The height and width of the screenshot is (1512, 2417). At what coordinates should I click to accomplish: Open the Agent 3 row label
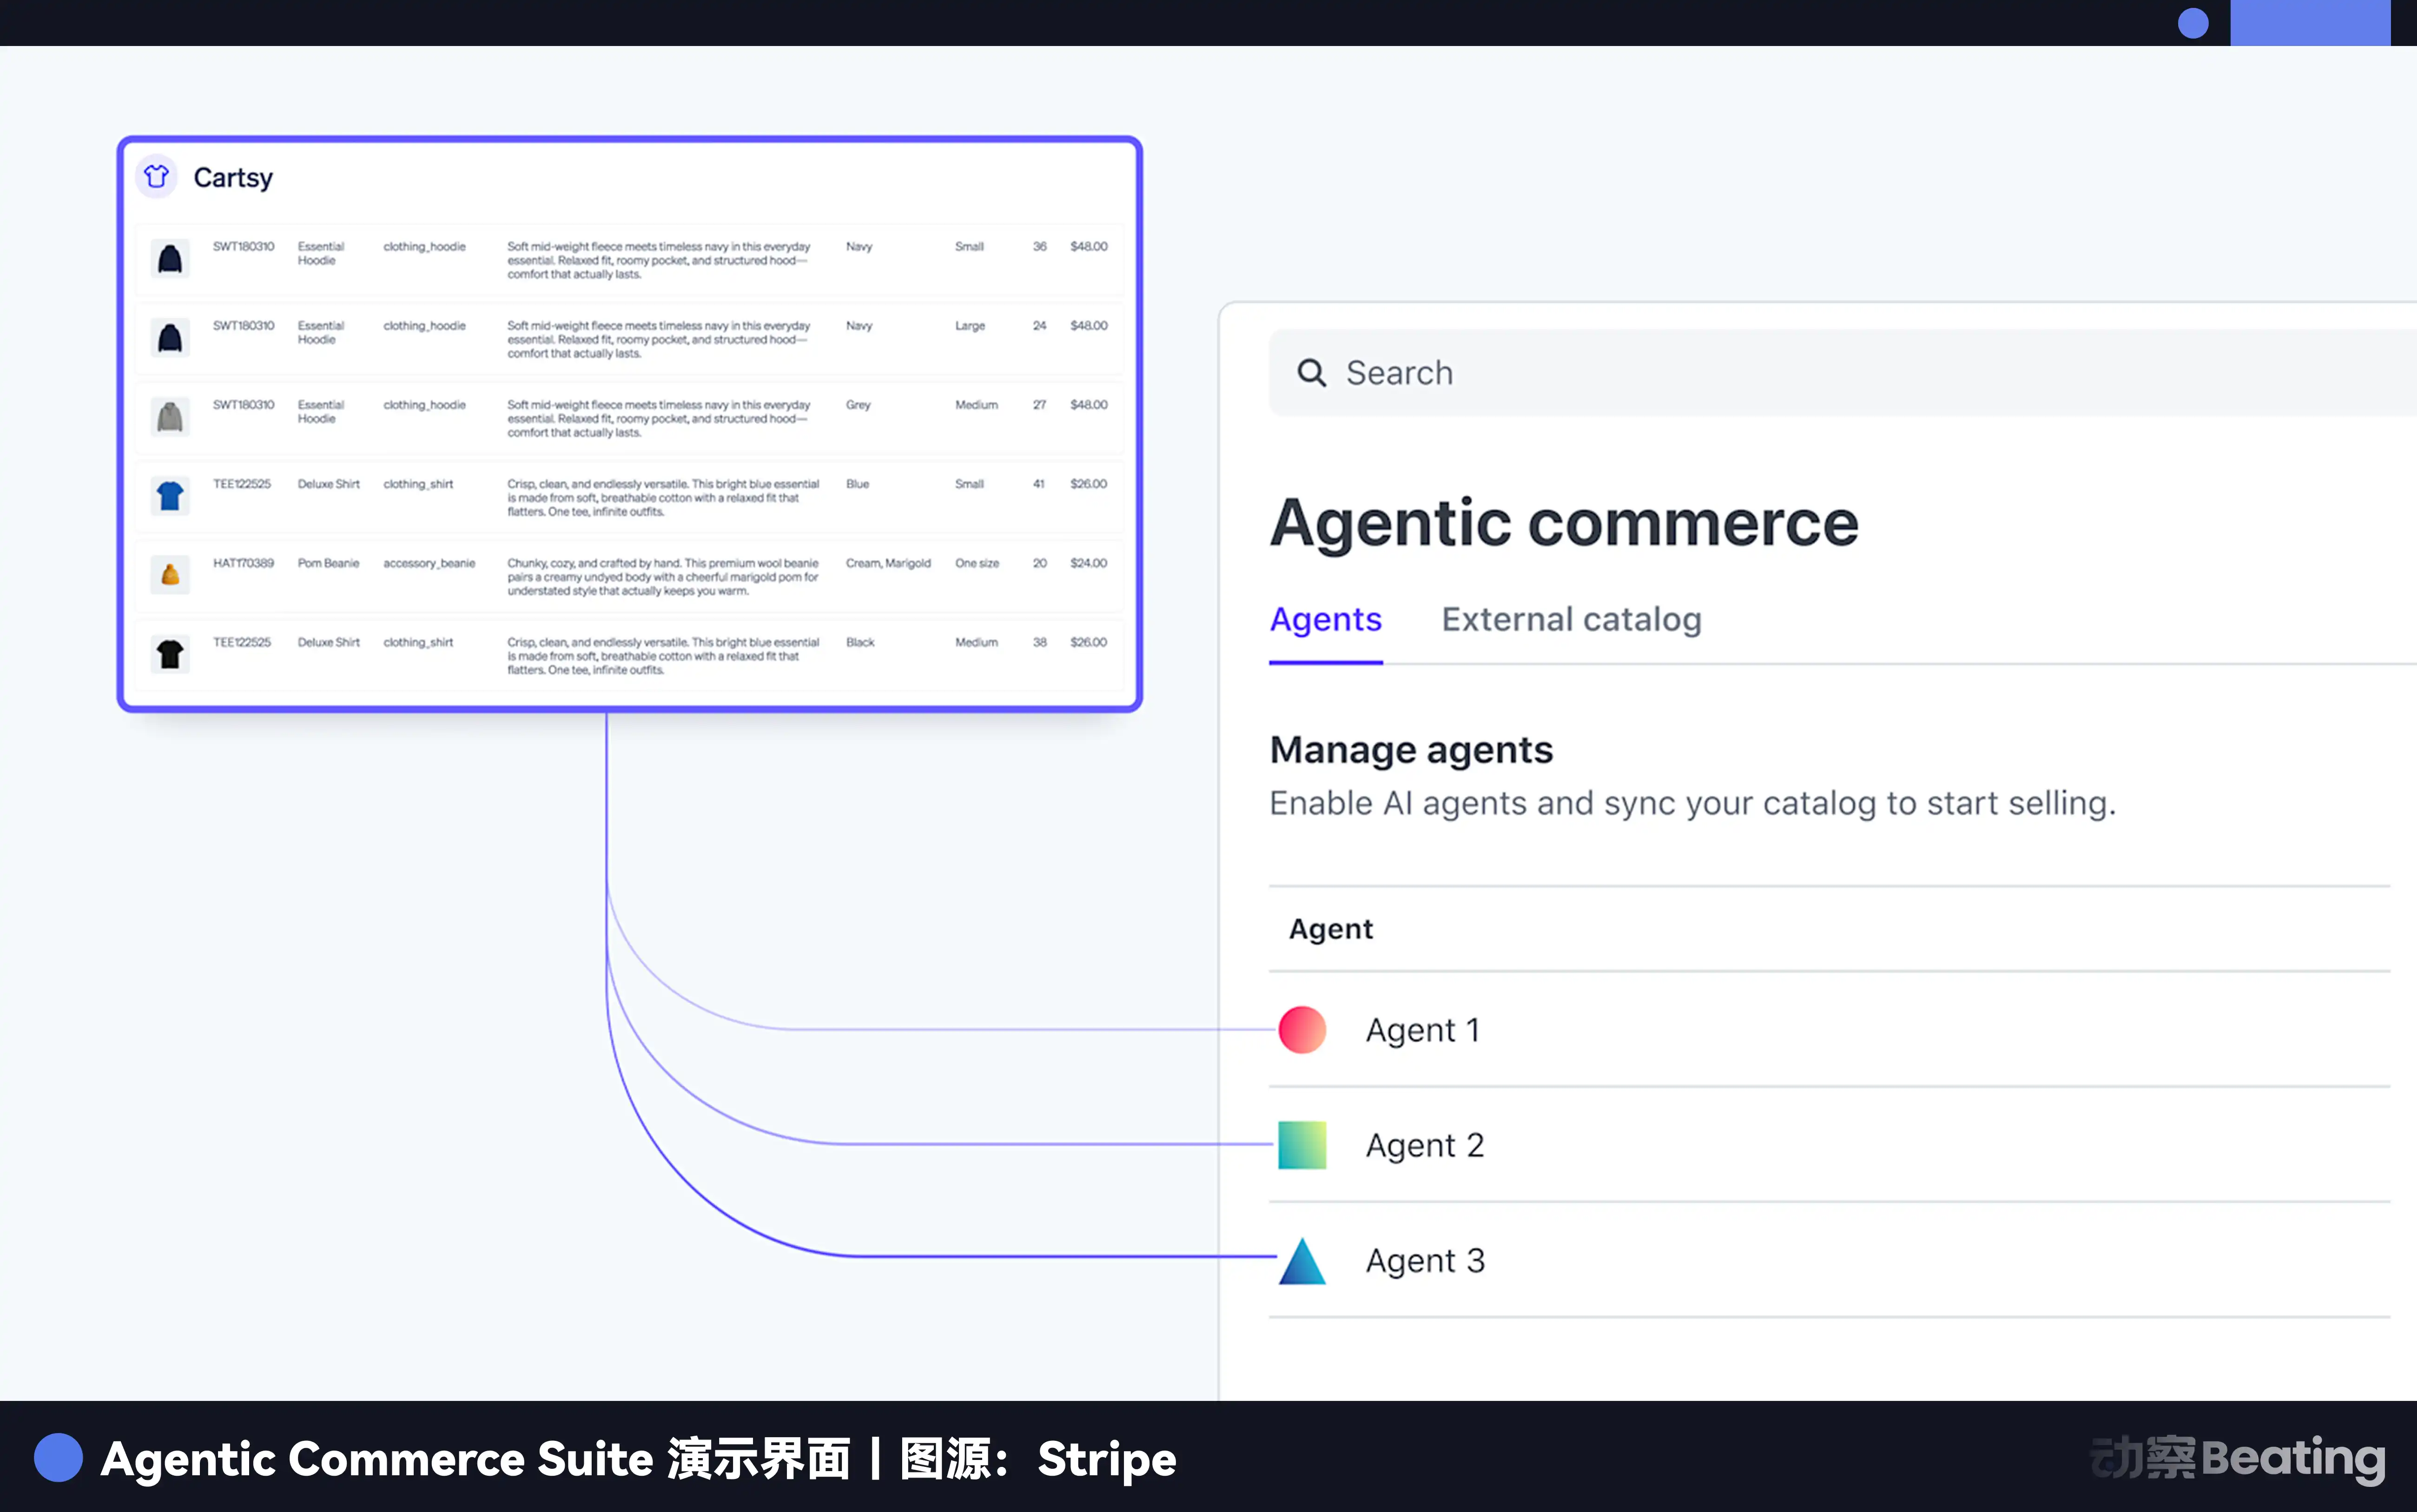1424,1261
